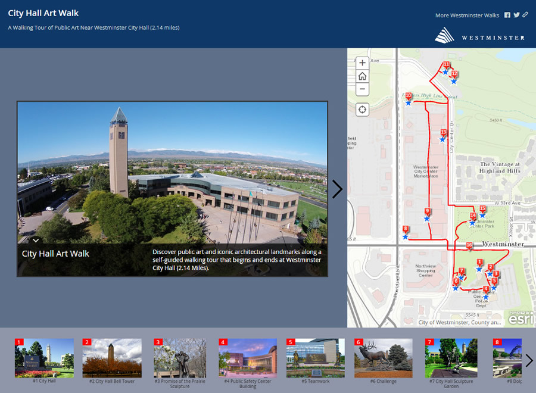Copy the share link icon
Screen dimensions: 536x393
525,15
